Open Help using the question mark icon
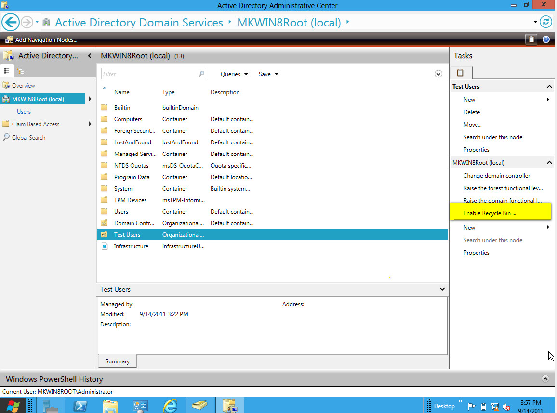 coord(546,39)
